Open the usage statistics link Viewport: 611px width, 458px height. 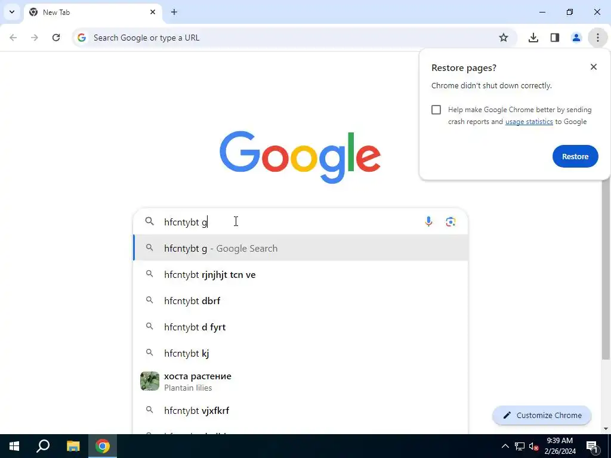[x=529, y=122]
